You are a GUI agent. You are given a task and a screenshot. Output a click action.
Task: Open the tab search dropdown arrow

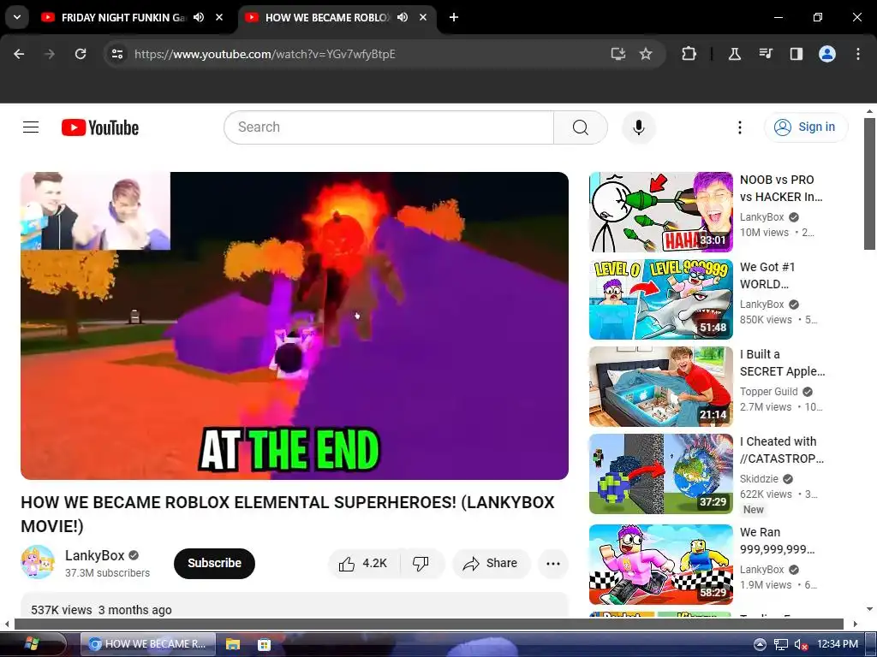tap(17, 17)
